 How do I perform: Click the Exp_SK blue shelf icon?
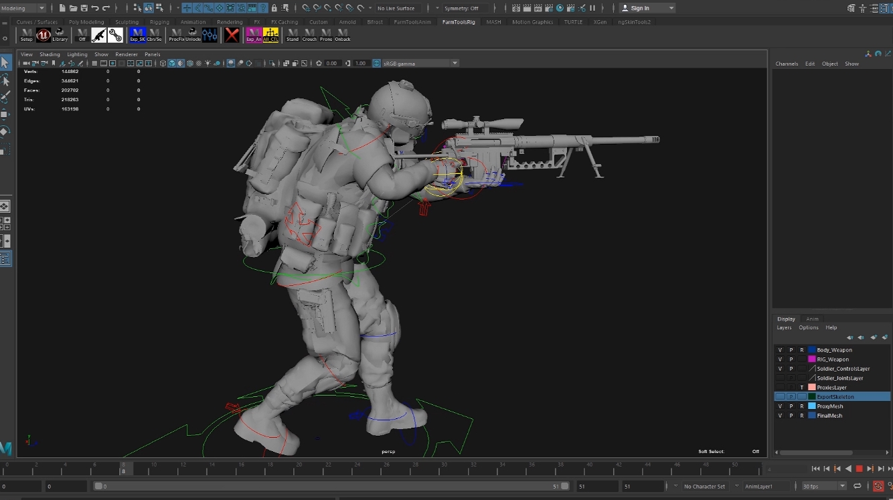pyautogui.click(x=137, y=35)
